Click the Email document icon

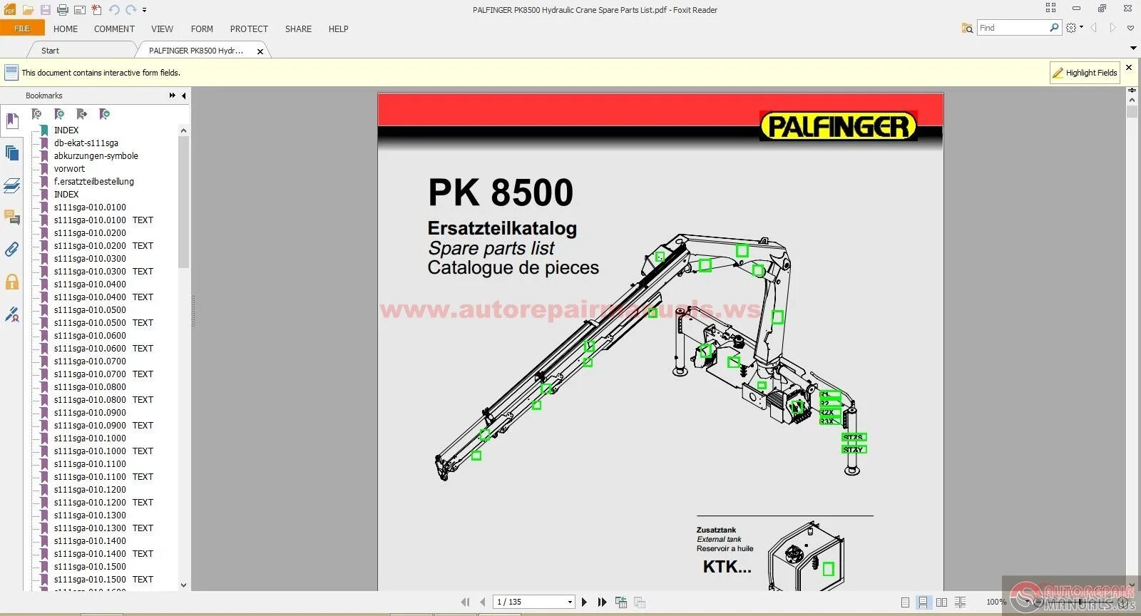80,10
